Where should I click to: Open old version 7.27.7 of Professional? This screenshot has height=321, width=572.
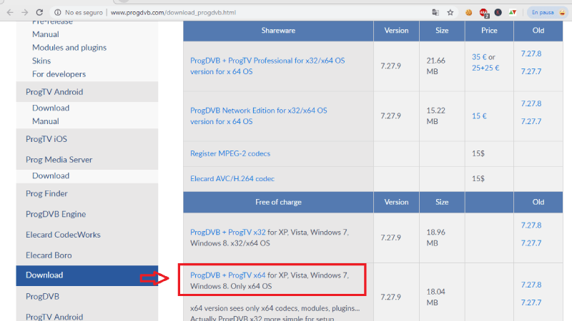pyautogui.click(x=531, y=71)
